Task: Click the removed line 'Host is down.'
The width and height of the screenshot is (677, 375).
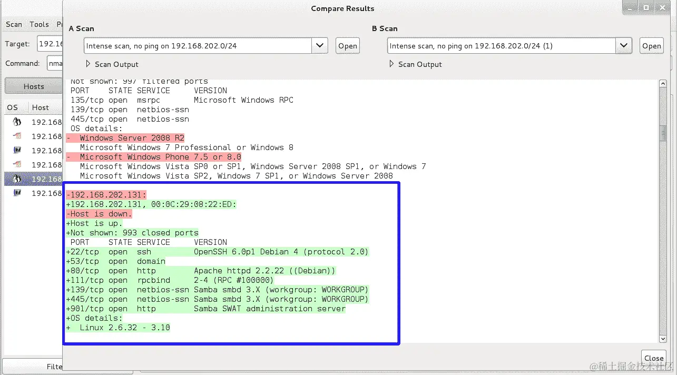Action: [99, 214]
